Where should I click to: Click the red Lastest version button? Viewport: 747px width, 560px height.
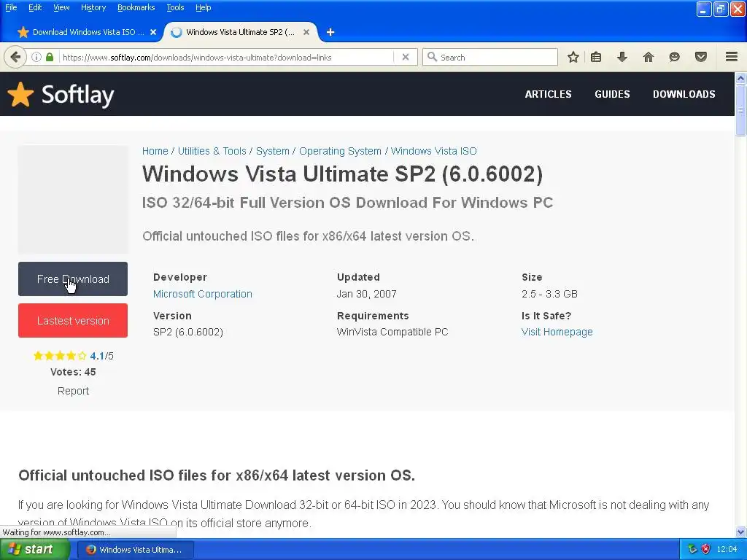[x=73, y=321]
